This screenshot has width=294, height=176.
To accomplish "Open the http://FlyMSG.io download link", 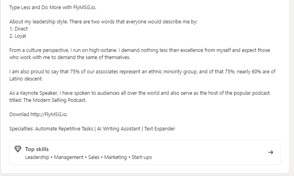I will (49, 114).
